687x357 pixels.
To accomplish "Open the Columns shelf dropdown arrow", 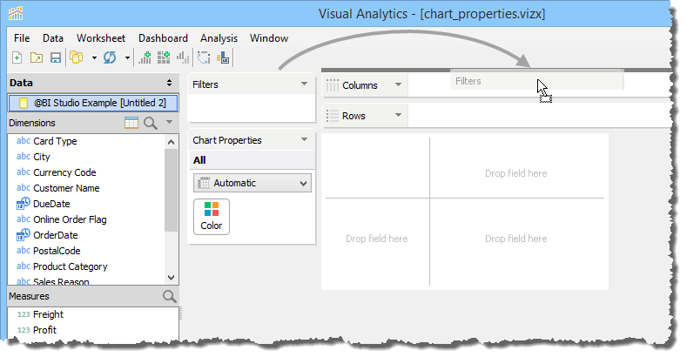I will coord(397,85).
